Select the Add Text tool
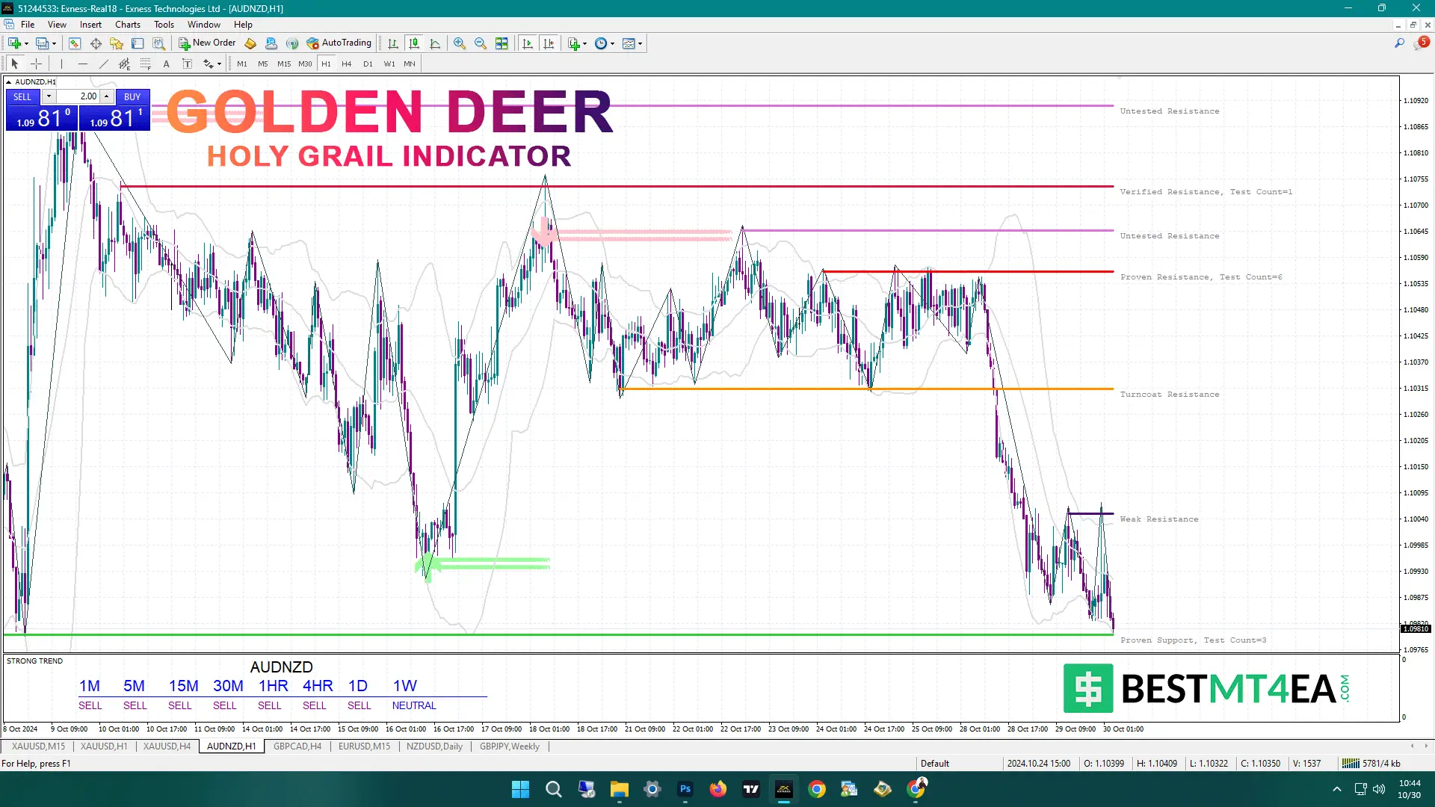This screenshot has width=1435, height=807. pyautogui.click(x=166, y=64)
